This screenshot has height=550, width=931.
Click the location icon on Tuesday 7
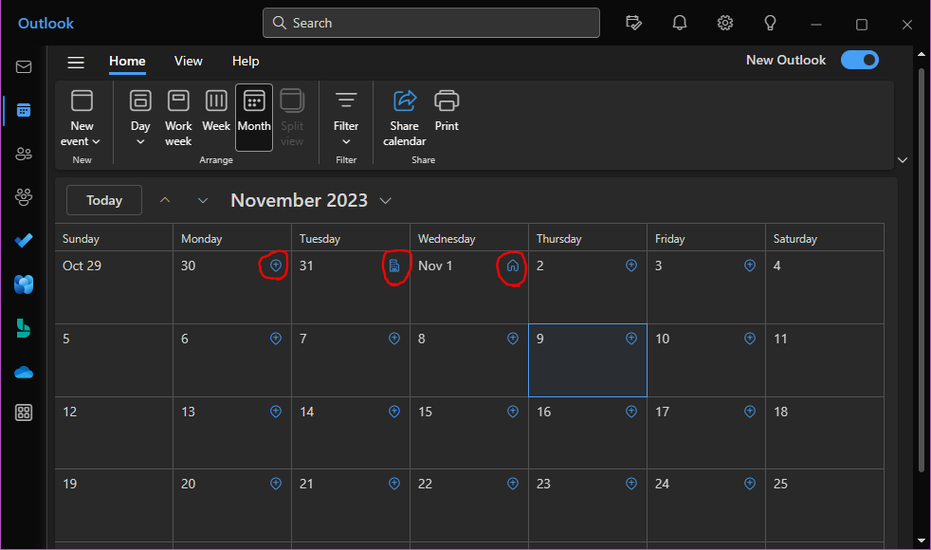click(394, 338)
